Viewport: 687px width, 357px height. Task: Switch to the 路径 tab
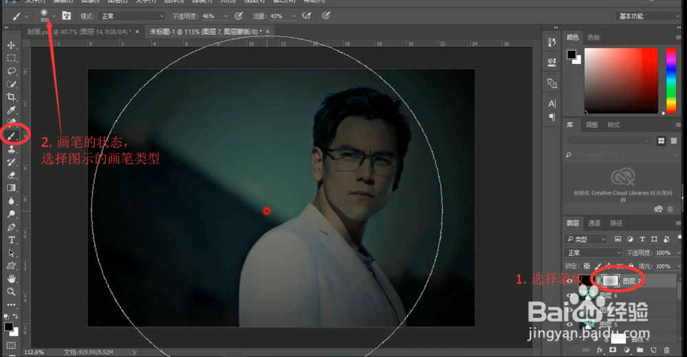click(x=616, y=223)
